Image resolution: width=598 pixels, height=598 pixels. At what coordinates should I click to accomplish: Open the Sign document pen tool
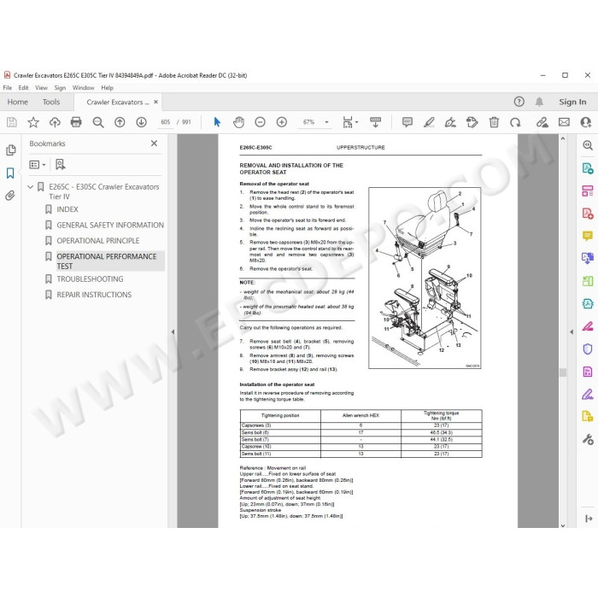point(450,122)
